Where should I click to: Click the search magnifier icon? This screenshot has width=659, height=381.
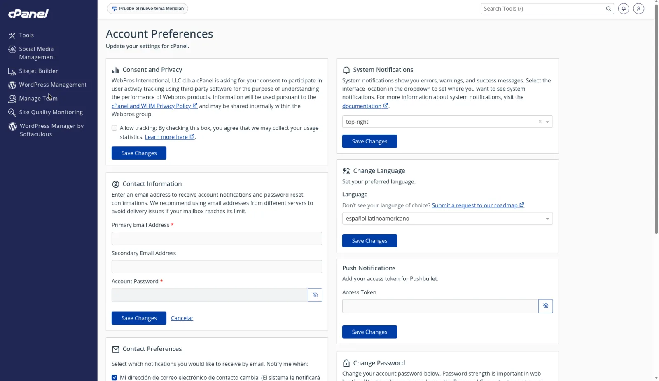coord(608,9)
